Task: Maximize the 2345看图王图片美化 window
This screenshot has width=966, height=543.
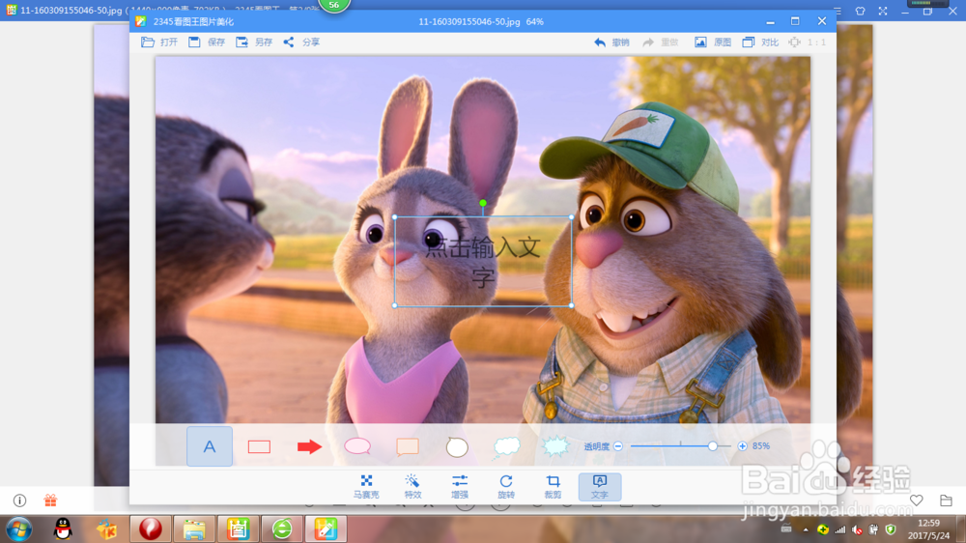Action: pyautogui.click(x=795, y=21)
